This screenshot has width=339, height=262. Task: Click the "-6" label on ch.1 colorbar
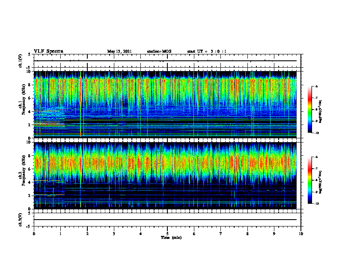tap(316, 86)
